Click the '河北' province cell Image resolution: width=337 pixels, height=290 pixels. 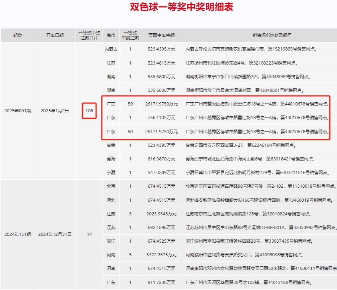(111, 200)
